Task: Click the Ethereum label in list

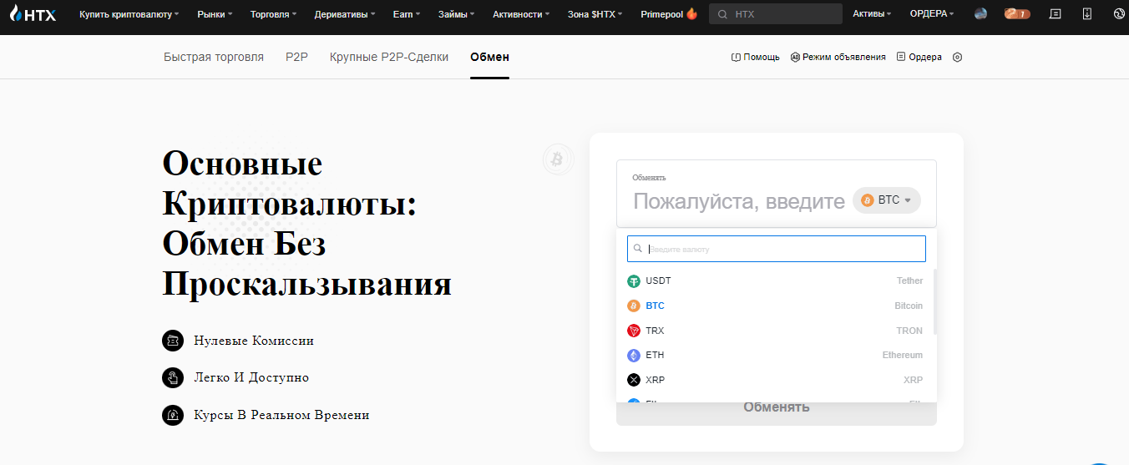Action: pyautogui.click(x=903, y=356)
